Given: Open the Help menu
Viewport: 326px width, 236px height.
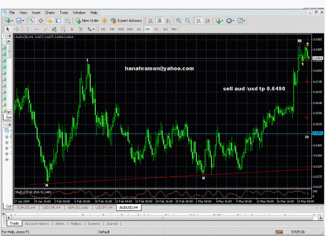Looking at the screenshot, I should tap(94, 13).
